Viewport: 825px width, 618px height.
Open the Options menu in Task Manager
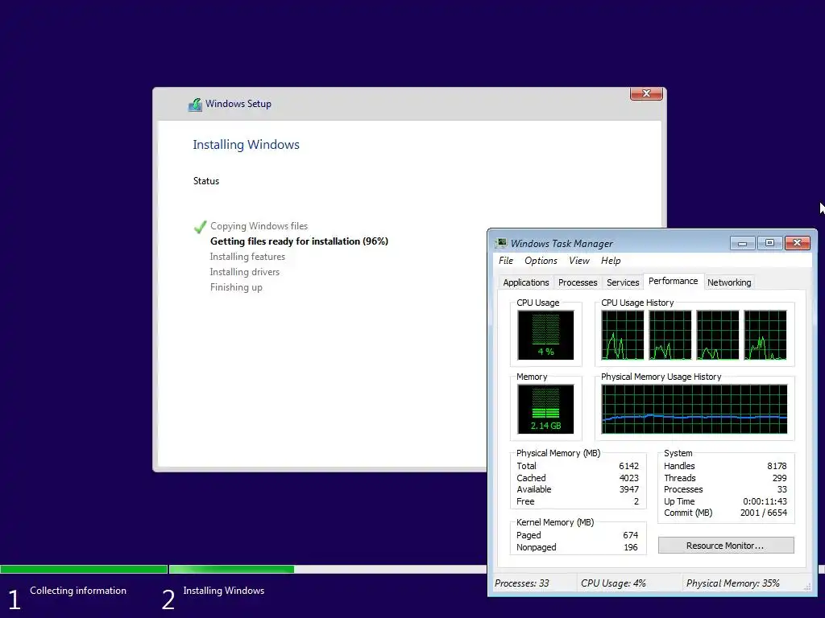click(541, 261)
